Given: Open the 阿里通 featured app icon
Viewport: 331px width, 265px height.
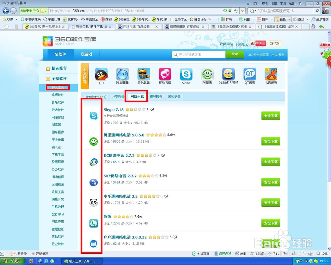Looking at the screenshot, I should click(x=207, y=74).
